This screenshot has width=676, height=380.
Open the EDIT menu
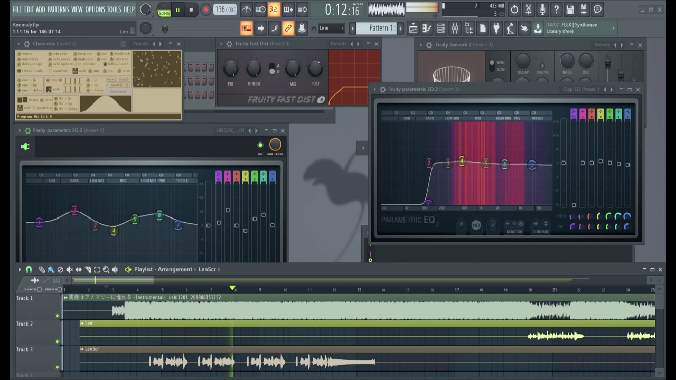click(x=29, y=9)
